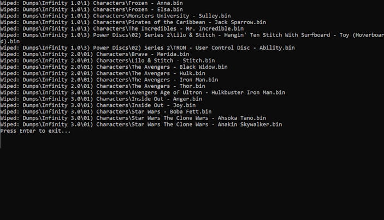The image size is (384, 220).
Task: Click the Inside Out - Joy.bin line
Action: [x=98, y=105]
